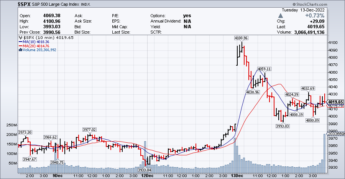Screen dimensions: 345x179
Task: Click the 9Dec date label on axis
Action: pyautogui.click(x=58, y=176)
